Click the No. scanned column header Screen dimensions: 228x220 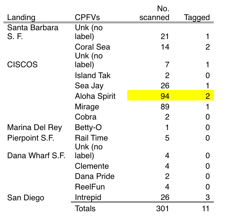(154, 13)
